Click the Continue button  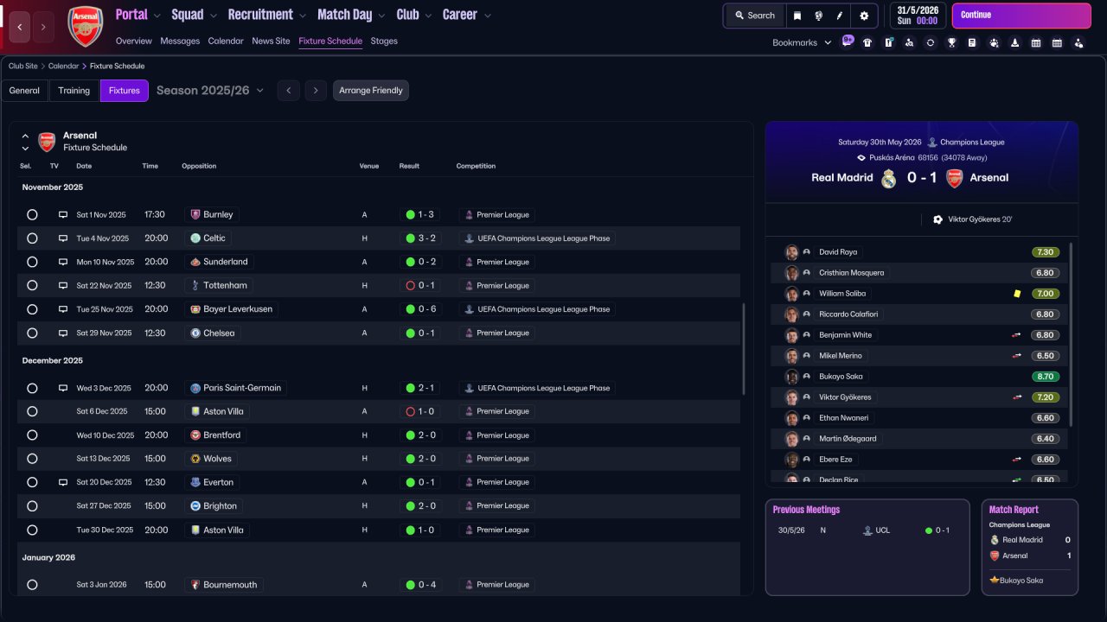(x=1021, y=16)
